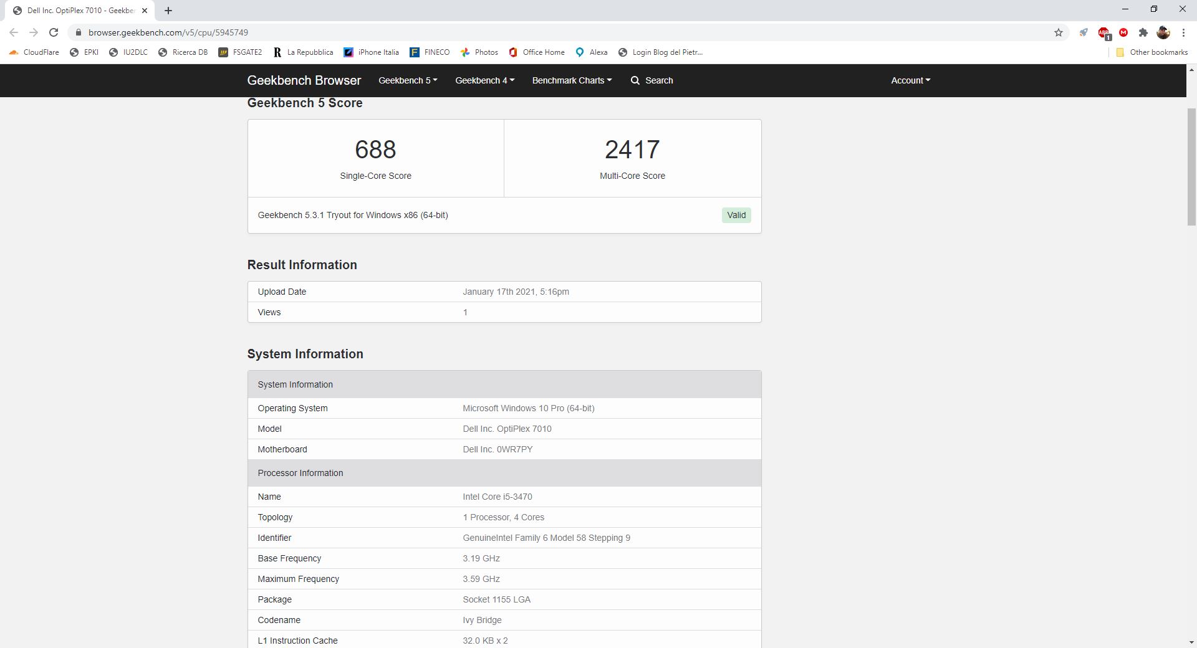Select Microsoft Windows 10 Pro (64-bit) value

pos(529,408)
